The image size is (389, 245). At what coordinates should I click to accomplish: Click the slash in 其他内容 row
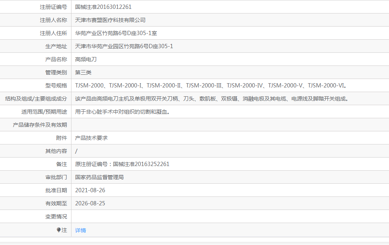76,151
